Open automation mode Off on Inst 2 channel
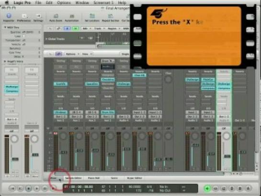The width and height of the screenshot is (261, 196). click(61, 128)
